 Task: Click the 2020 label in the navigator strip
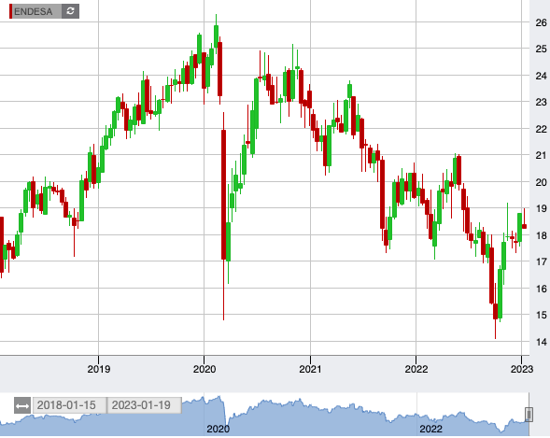[x=218, y=429]
